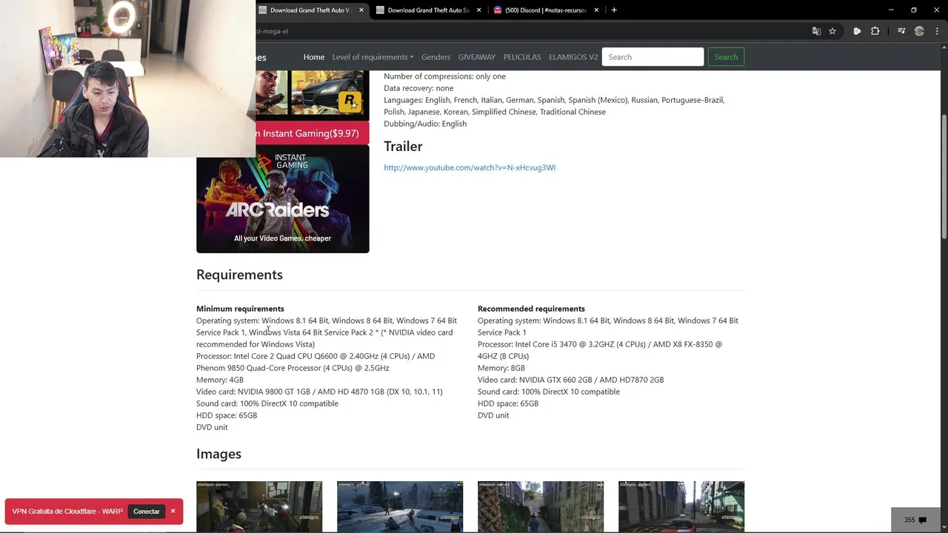Open the Chrome three-dot menu
Screen dimensions: 948x533
point(936,31)
